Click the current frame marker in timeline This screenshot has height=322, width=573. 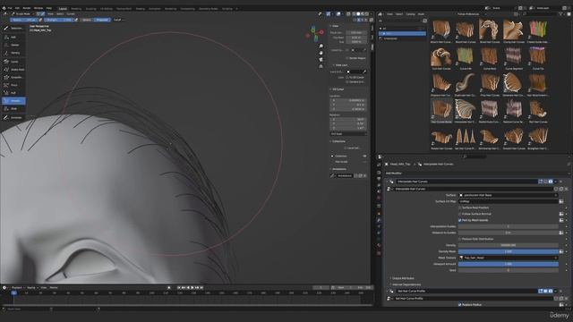(14, 292)
